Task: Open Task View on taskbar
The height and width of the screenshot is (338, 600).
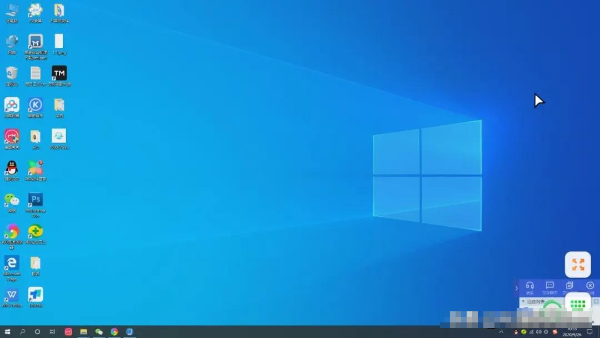Action: 52,331
